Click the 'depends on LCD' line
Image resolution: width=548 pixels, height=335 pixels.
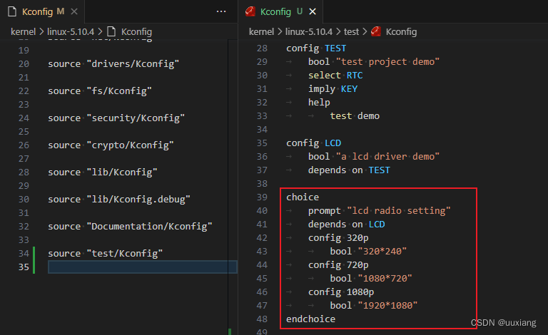346,225
